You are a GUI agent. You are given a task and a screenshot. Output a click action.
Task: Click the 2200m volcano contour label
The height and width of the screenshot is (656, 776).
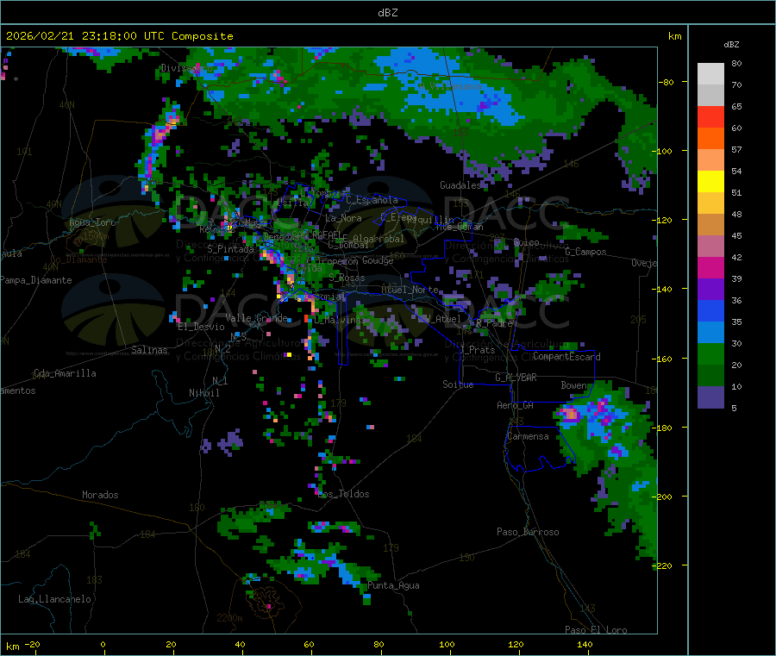[x=229, y=618]
